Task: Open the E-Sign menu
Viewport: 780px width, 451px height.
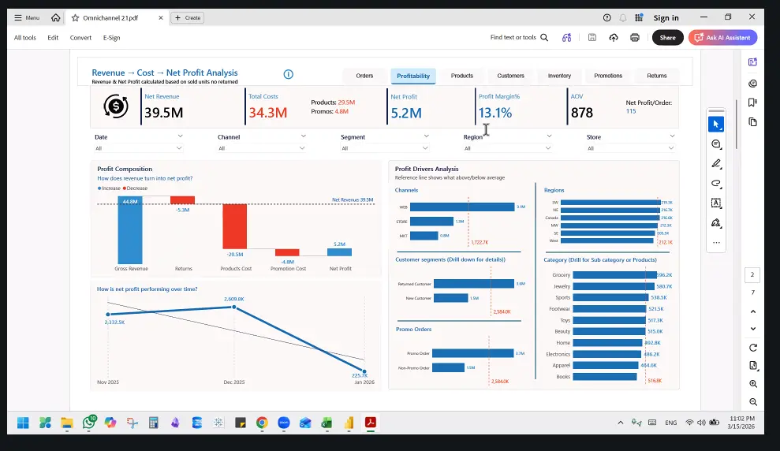Action: (x=111, y=38)
